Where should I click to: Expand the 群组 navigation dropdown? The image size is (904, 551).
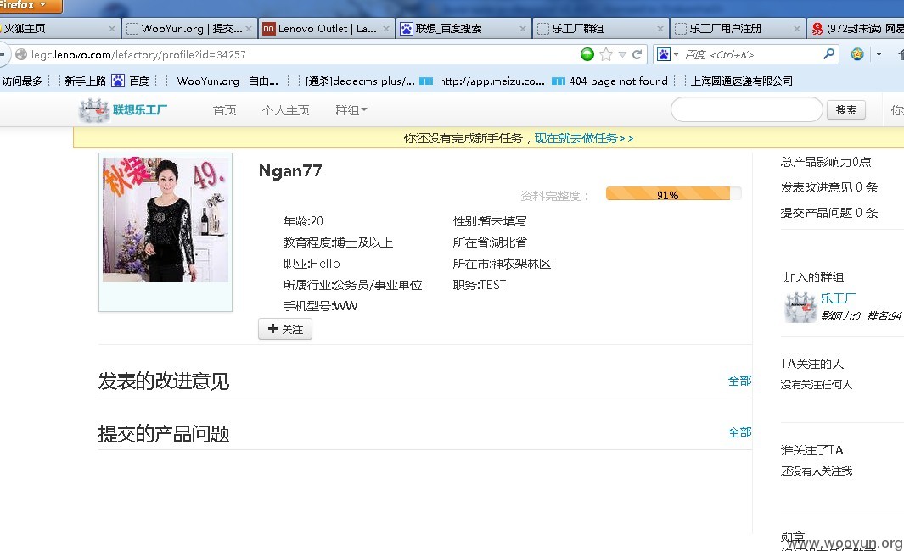[351, 110]
